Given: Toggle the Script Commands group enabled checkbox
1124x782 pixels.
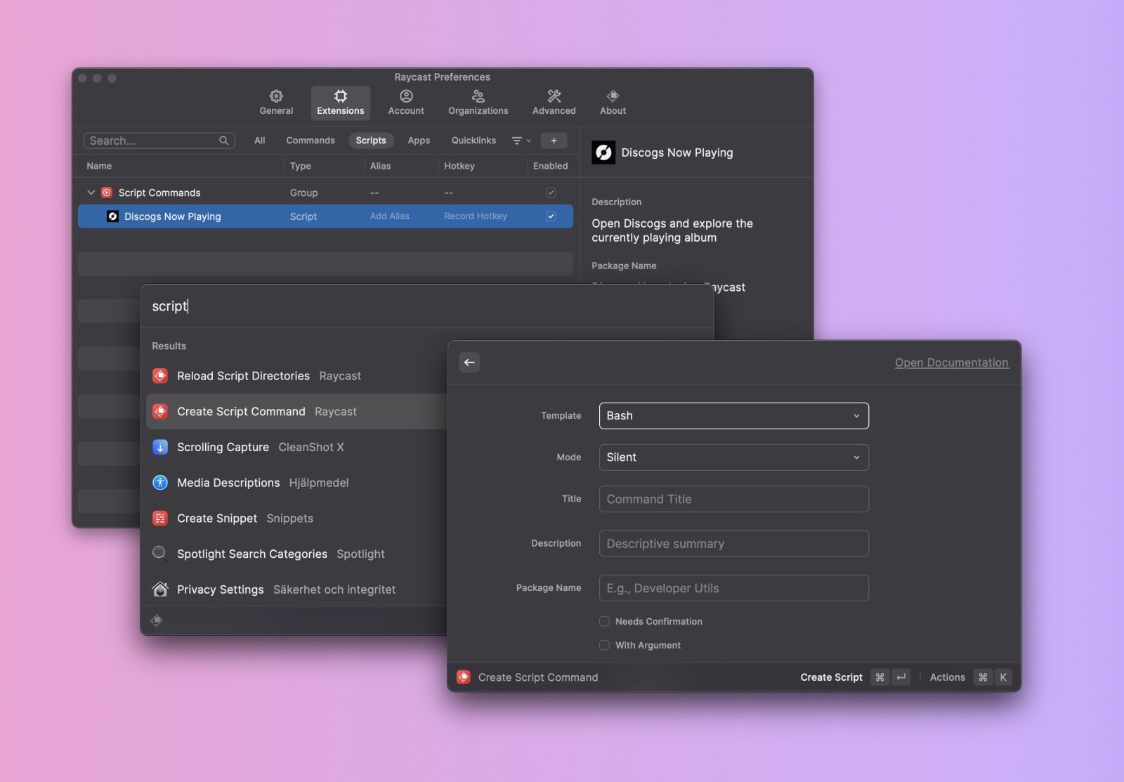Looking at the screenshot, I should click(x=551, y=193).
